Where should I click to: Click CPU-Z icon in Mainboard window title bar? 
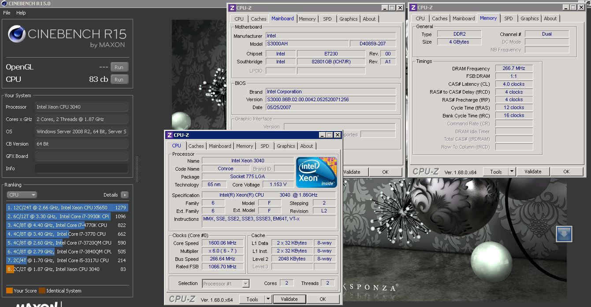tap(232, 7)
